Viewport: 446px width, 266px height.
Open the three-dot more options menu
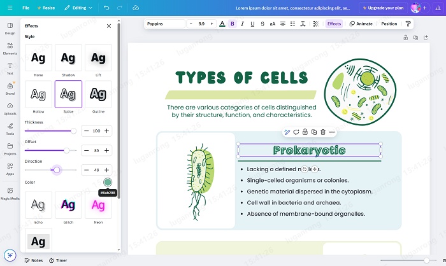[333, 132]
